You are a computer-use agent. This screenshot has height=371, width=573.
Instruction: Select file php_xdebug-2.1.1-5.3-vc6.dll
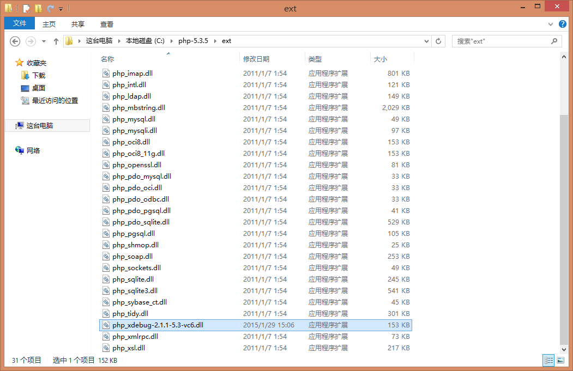pos(256,325)
